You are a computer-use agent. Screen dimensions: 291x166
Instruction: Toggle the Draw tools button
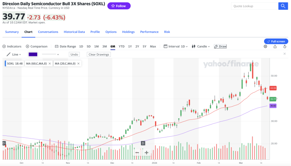coord(220,46)
